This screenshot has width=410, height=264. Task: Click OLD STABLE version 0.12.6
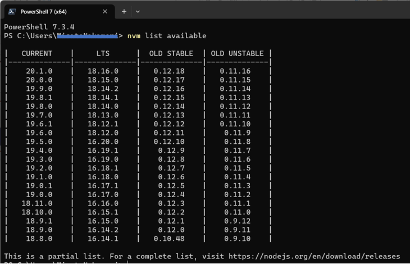coord(171,177)
